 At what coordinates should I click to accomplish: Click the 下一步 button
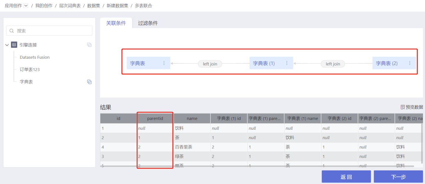pos(398,177)
